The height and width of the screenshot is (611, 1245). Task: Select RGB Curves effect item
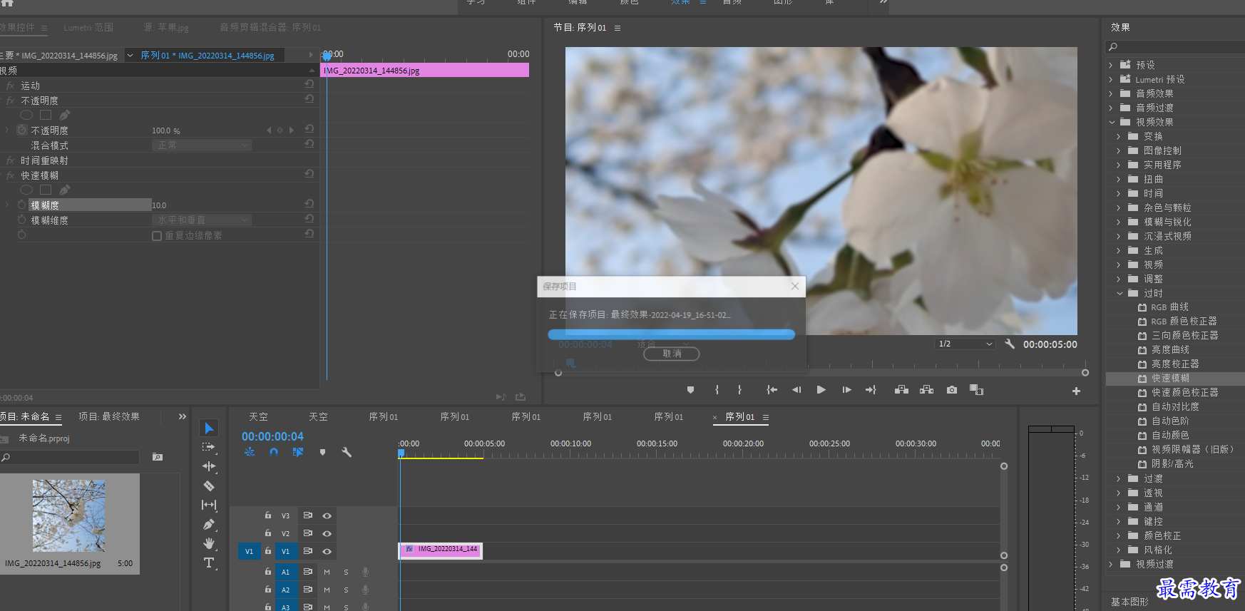tap(1169, 307)
